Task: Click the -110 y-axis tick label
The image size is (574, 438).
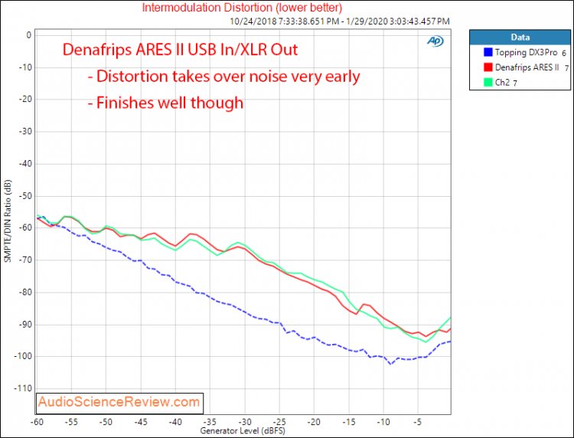Action: pyautogui.click(x=23, y=388)
